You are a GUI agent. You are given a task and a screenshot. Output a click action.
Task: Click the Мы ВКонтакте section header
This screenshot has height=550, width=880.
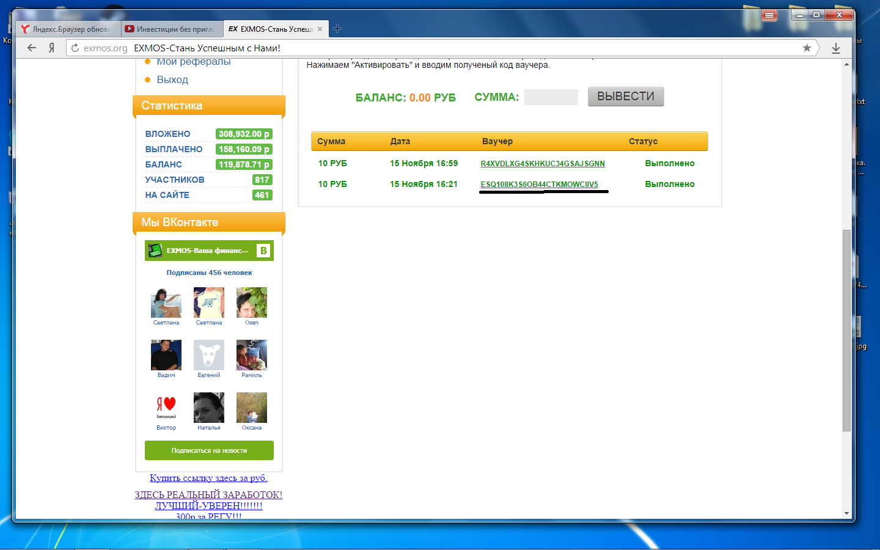(x=209, y=222)
